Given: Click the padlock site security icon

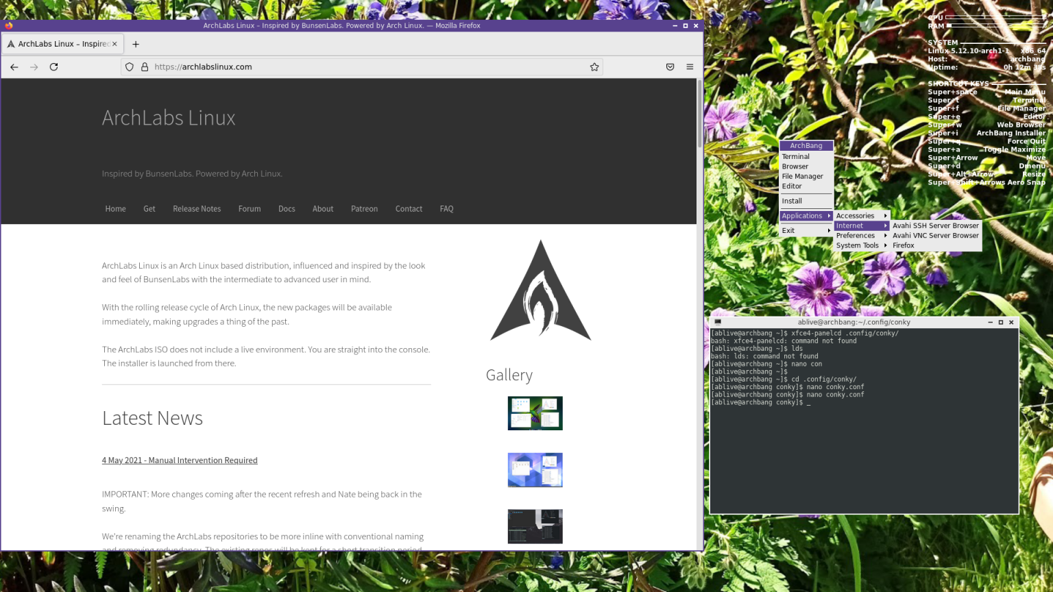Looking at the screenshot, I should tap(145, 66).
